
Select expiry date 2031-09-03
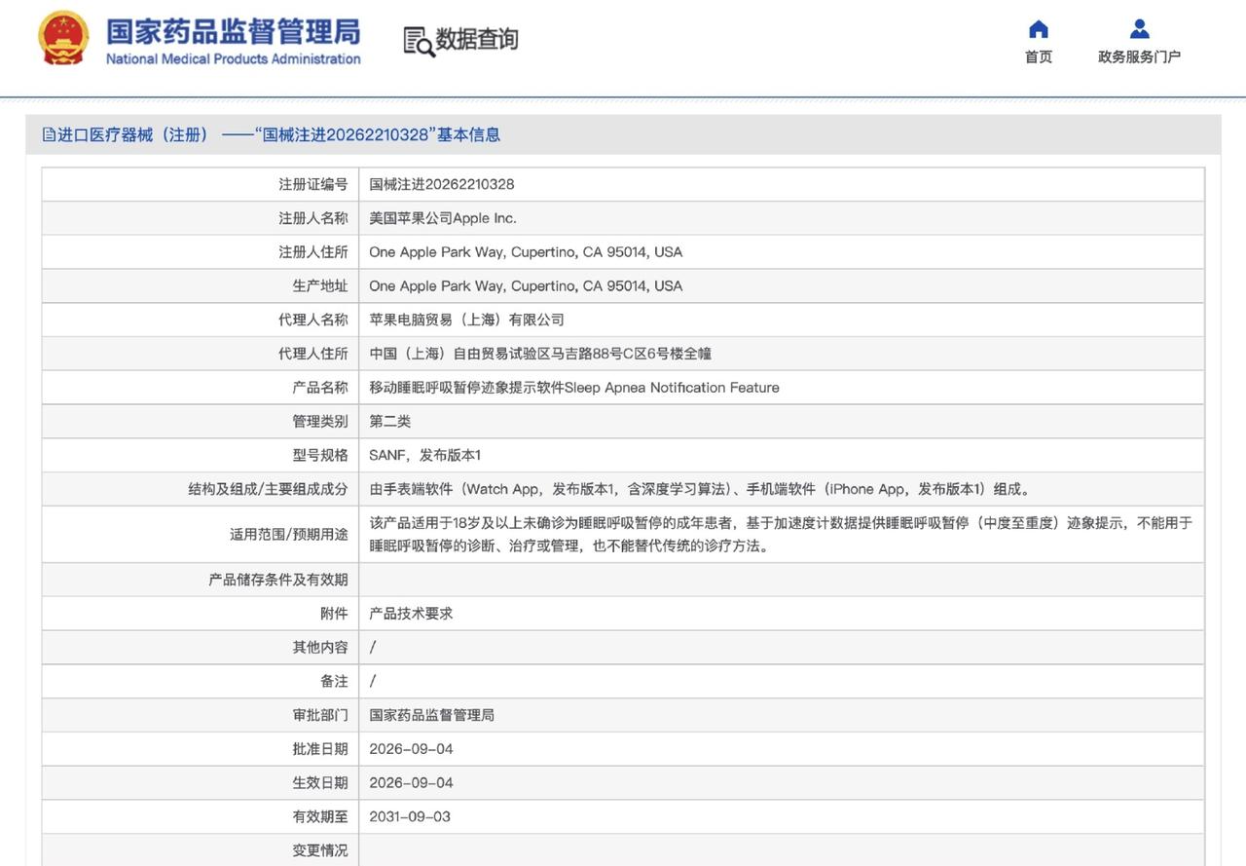410,817
